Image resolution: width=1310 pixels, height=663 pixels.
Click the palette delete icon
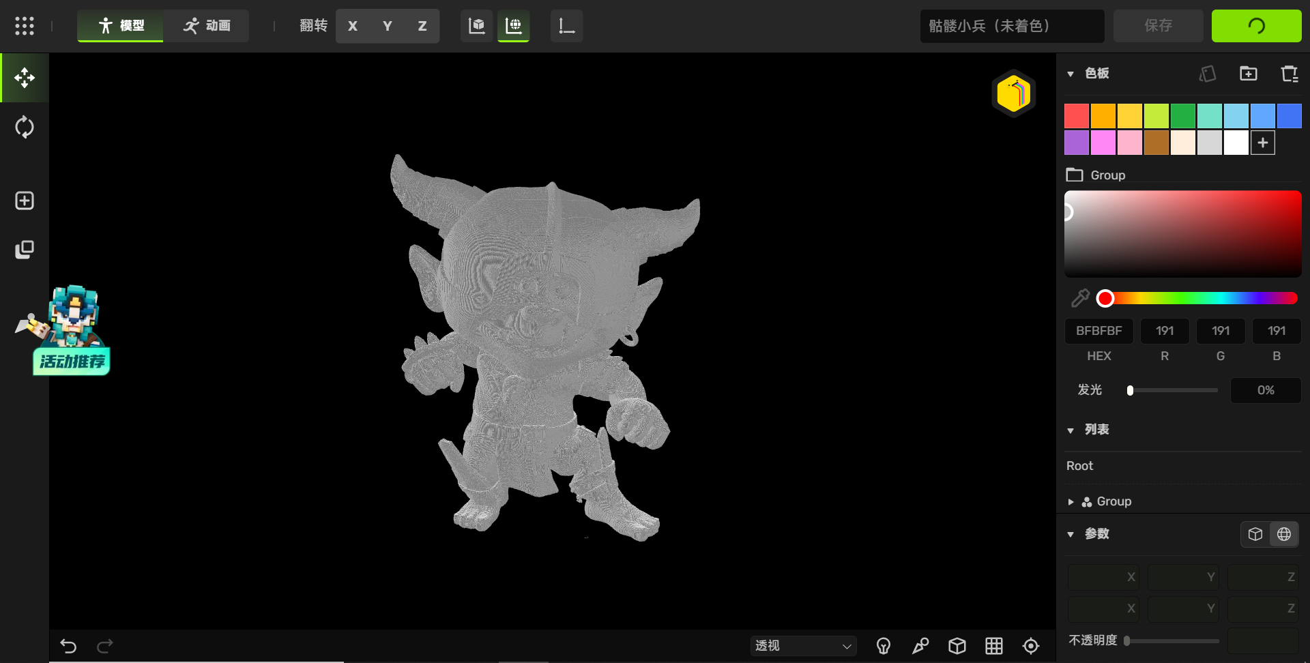(x=1289, y=74)
